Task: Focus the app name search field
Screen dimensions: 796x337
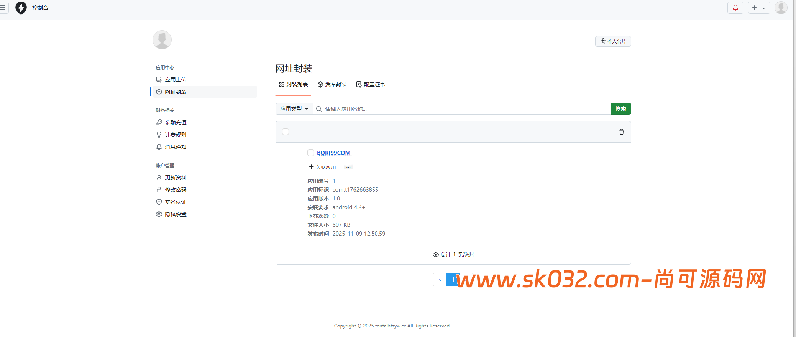Action: (462, 109)
